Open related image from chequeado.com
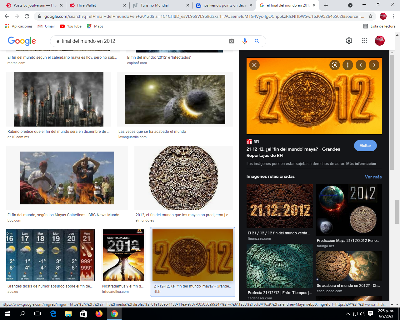This screenshot has height=320, width=400. pos(349,266)
